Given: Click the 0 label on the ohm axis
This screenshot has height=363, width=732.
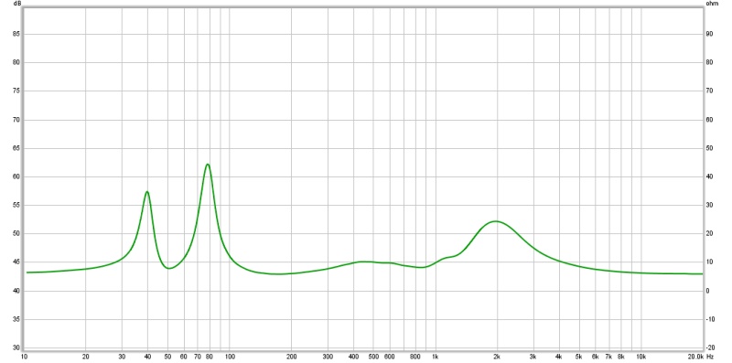Looking at the screenshot, I should point(707,291).
